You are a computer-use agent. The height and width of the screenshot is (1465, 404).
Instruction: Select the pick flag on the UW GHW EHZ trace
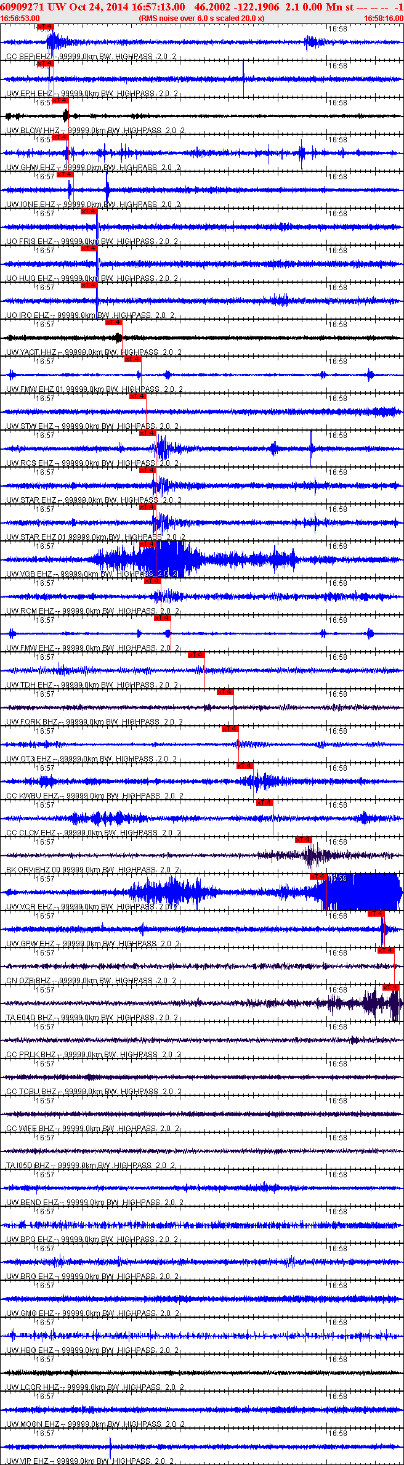pos(60,137)
